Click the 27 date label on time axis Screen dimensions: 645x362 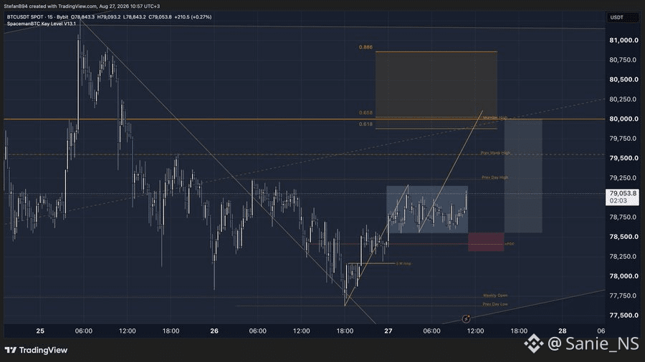tap(388, 331)
